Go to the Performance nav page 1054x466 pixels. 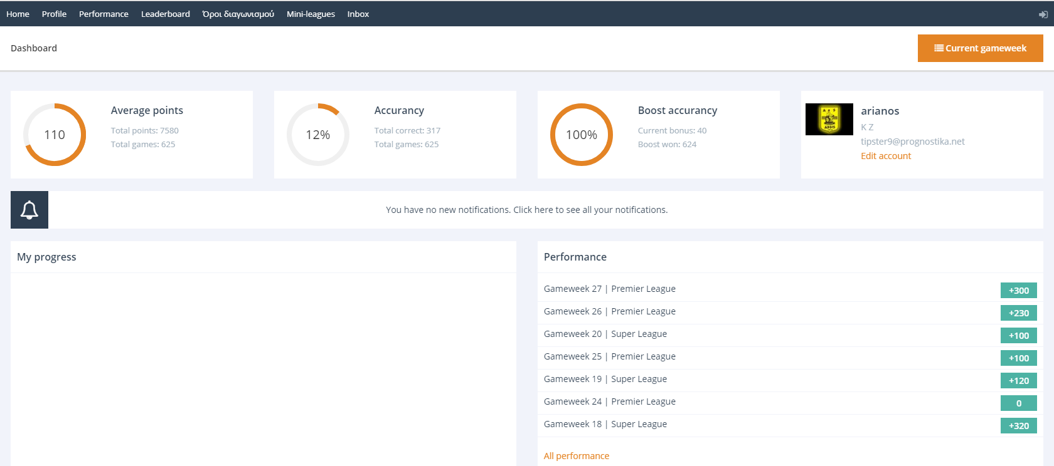[x=104, y=14]
